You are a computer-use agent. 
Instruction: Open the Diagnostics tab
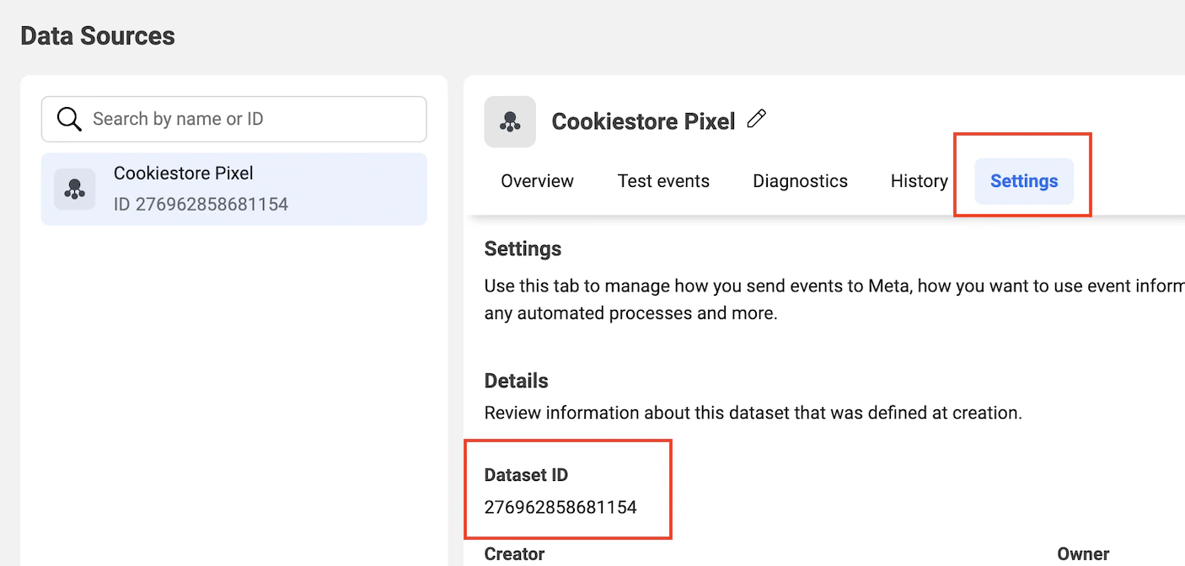(x=800, y=181)
